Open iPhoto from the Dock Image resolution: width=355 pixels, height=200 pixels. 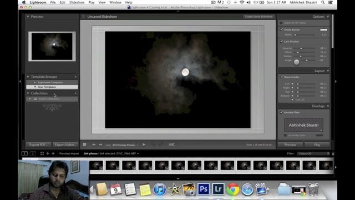click(189, 189)
